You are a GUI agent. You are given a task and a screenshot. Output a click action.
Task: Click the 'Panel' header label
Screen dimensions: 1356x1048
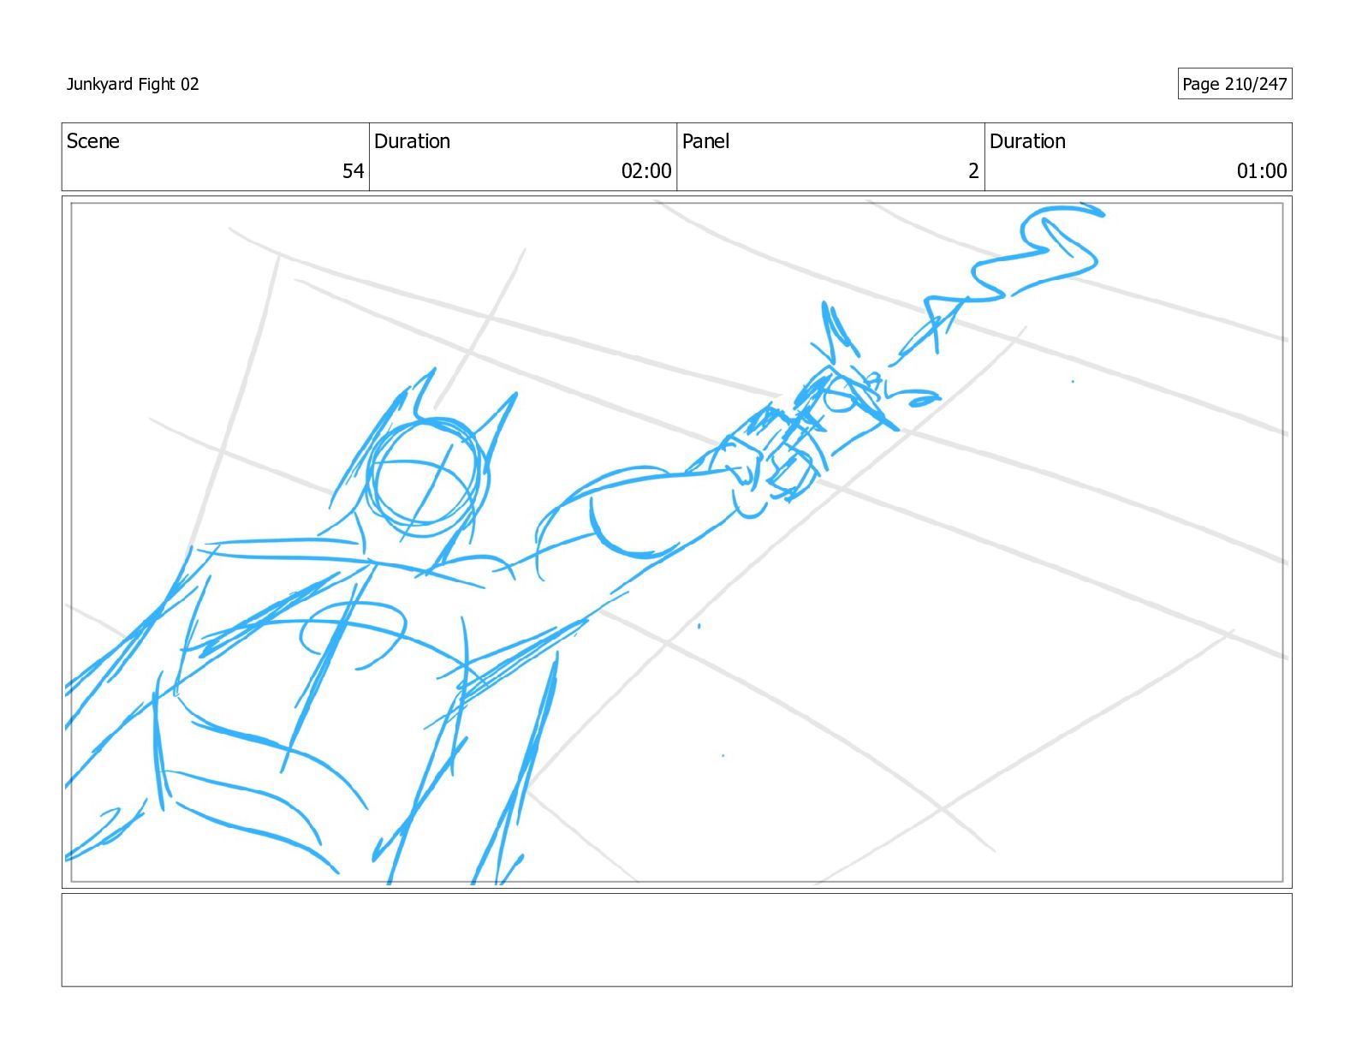[705, 141]
